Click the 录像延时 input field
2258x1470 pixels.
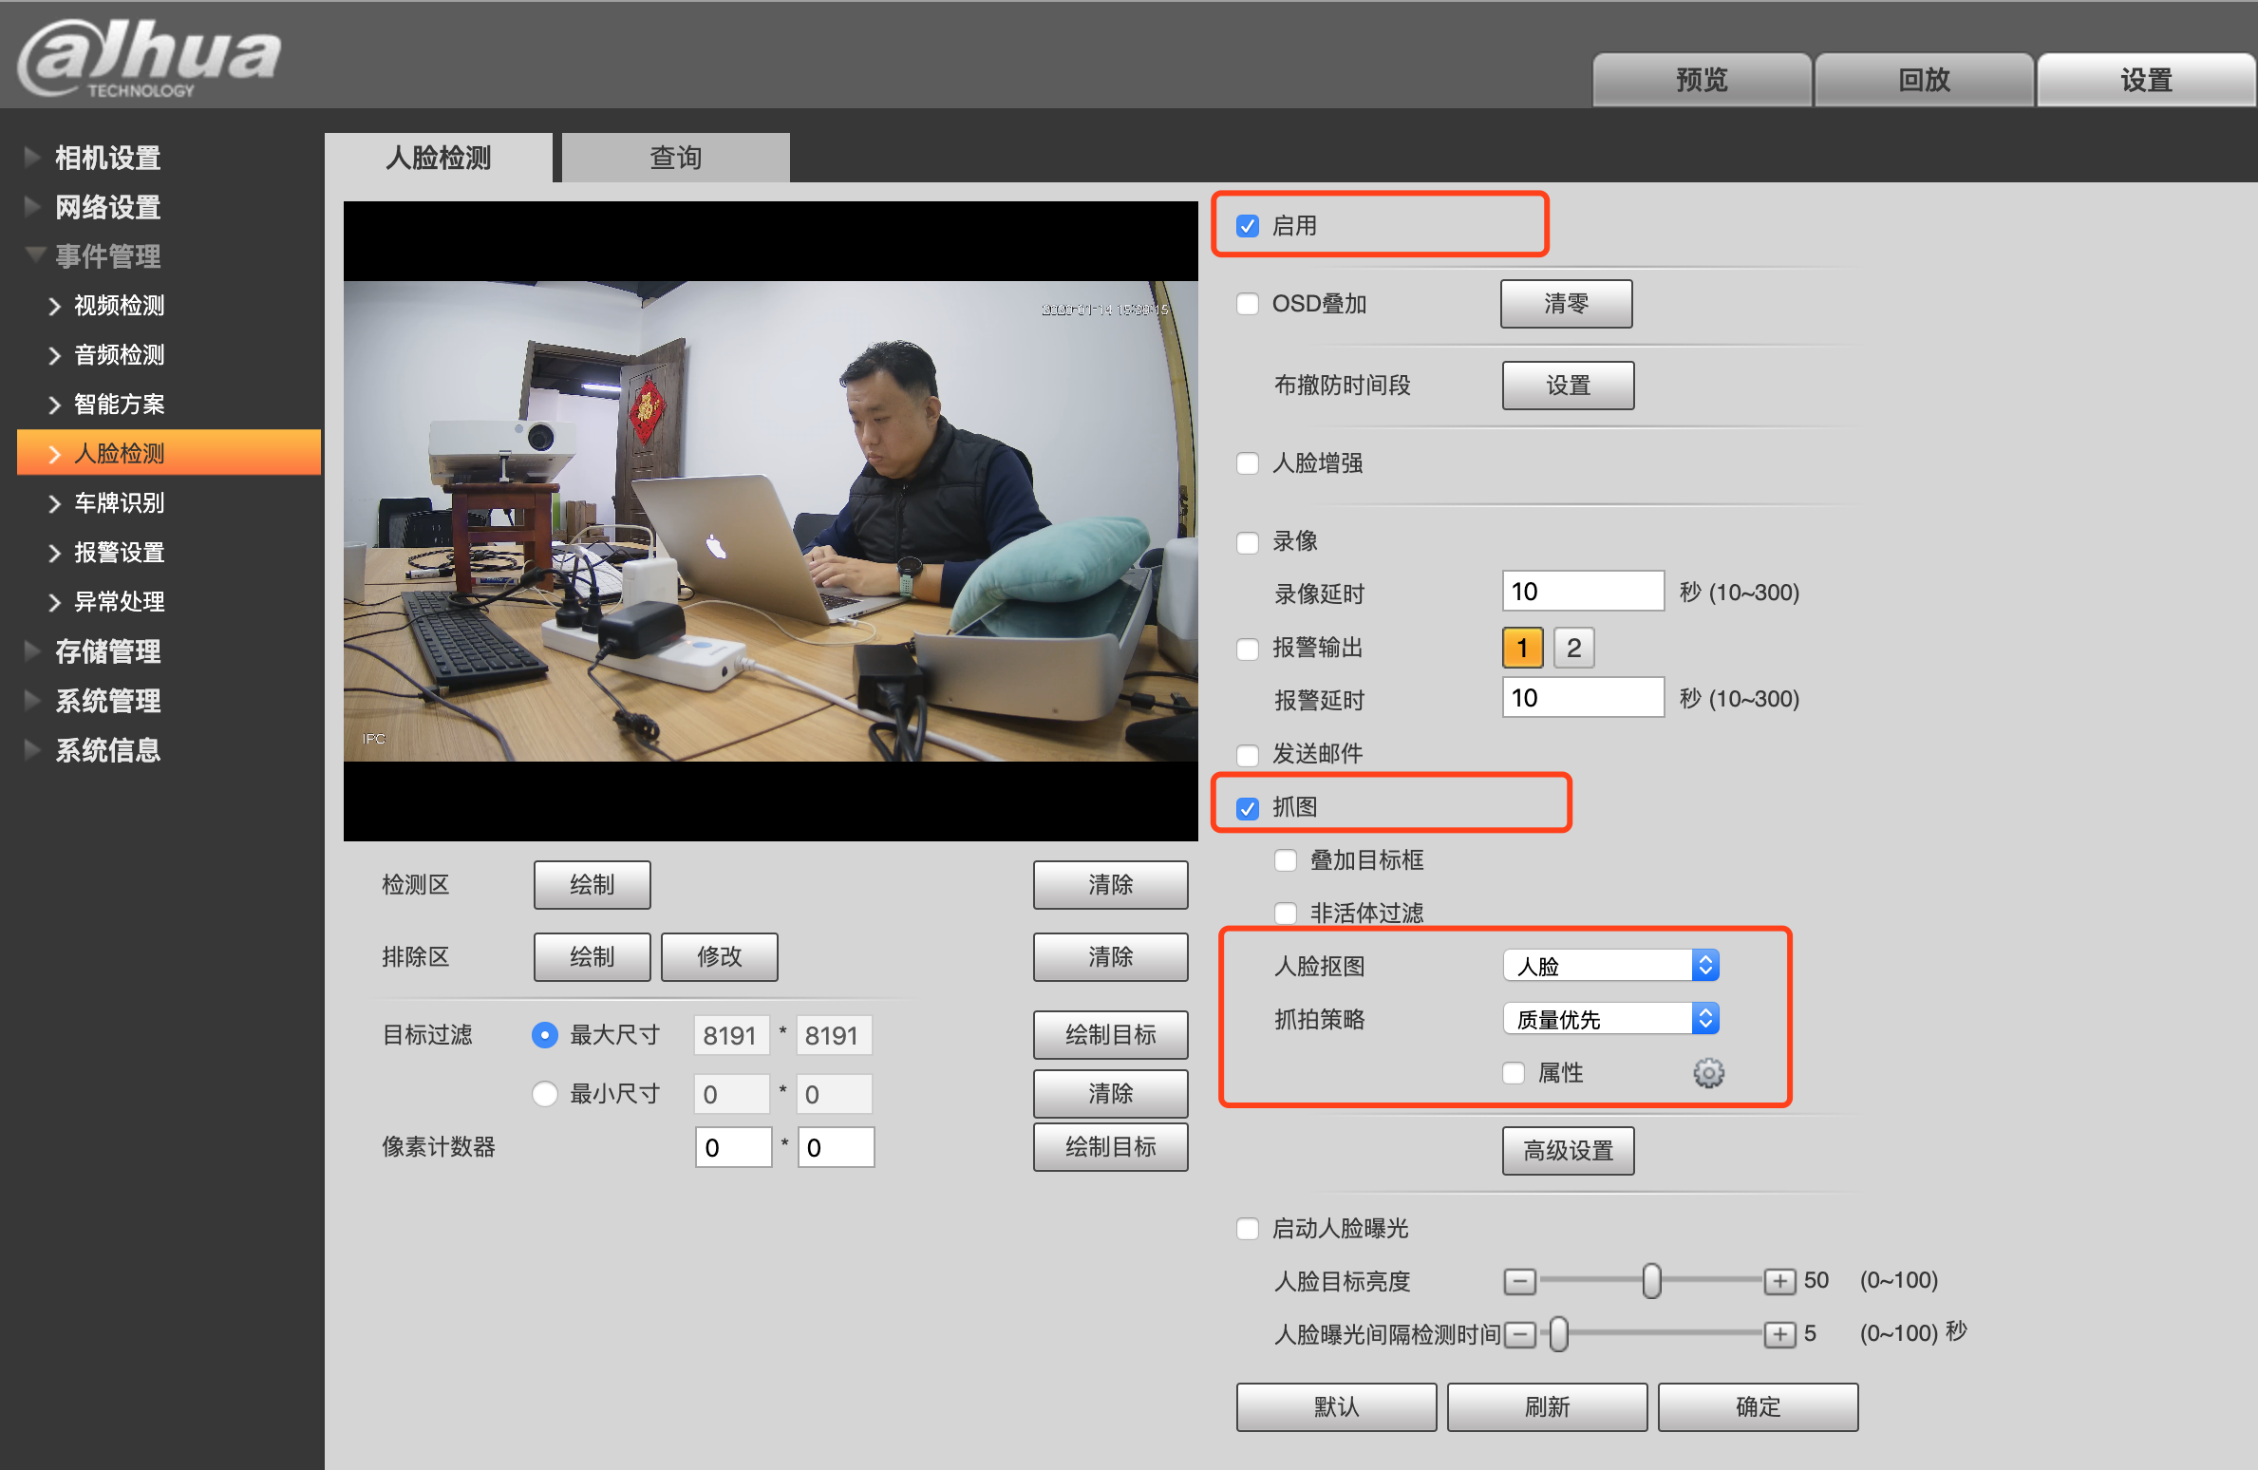1582,592
